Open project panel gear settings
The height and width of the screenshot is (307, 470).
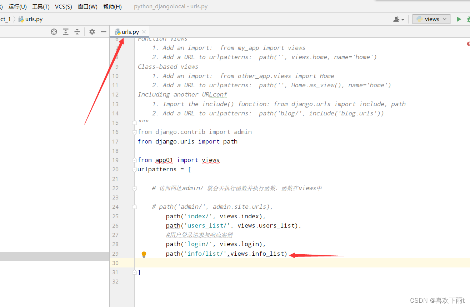[x=92, y=32]
